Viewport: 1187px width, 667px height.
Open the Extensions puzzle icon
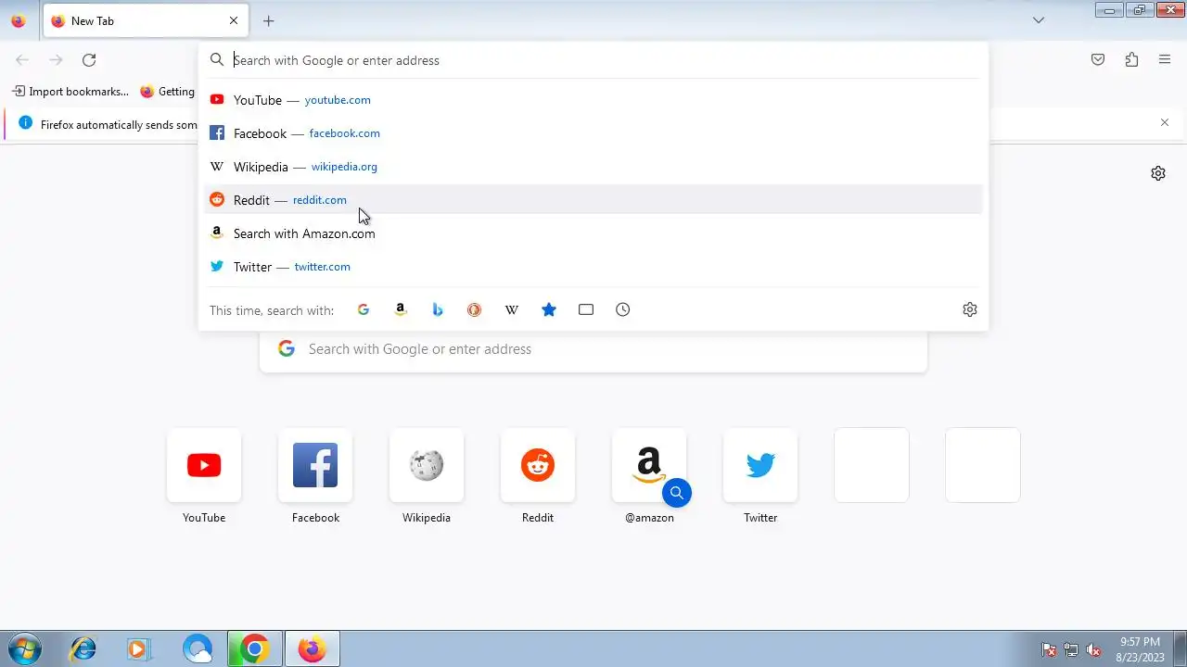[1131, 60]
